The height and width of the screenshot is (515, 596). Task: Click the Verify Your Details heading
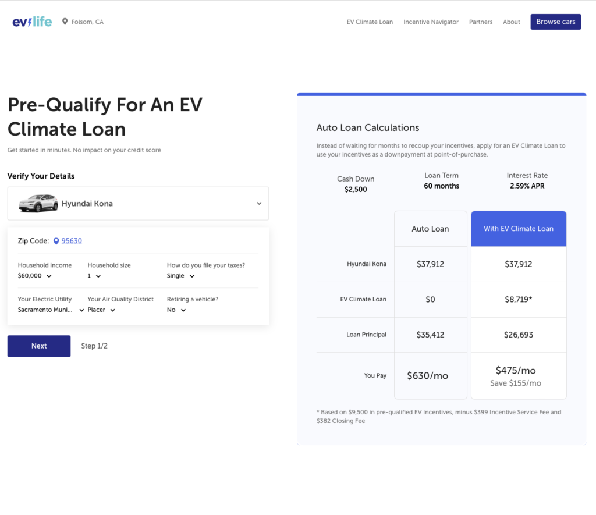(41, 176)
